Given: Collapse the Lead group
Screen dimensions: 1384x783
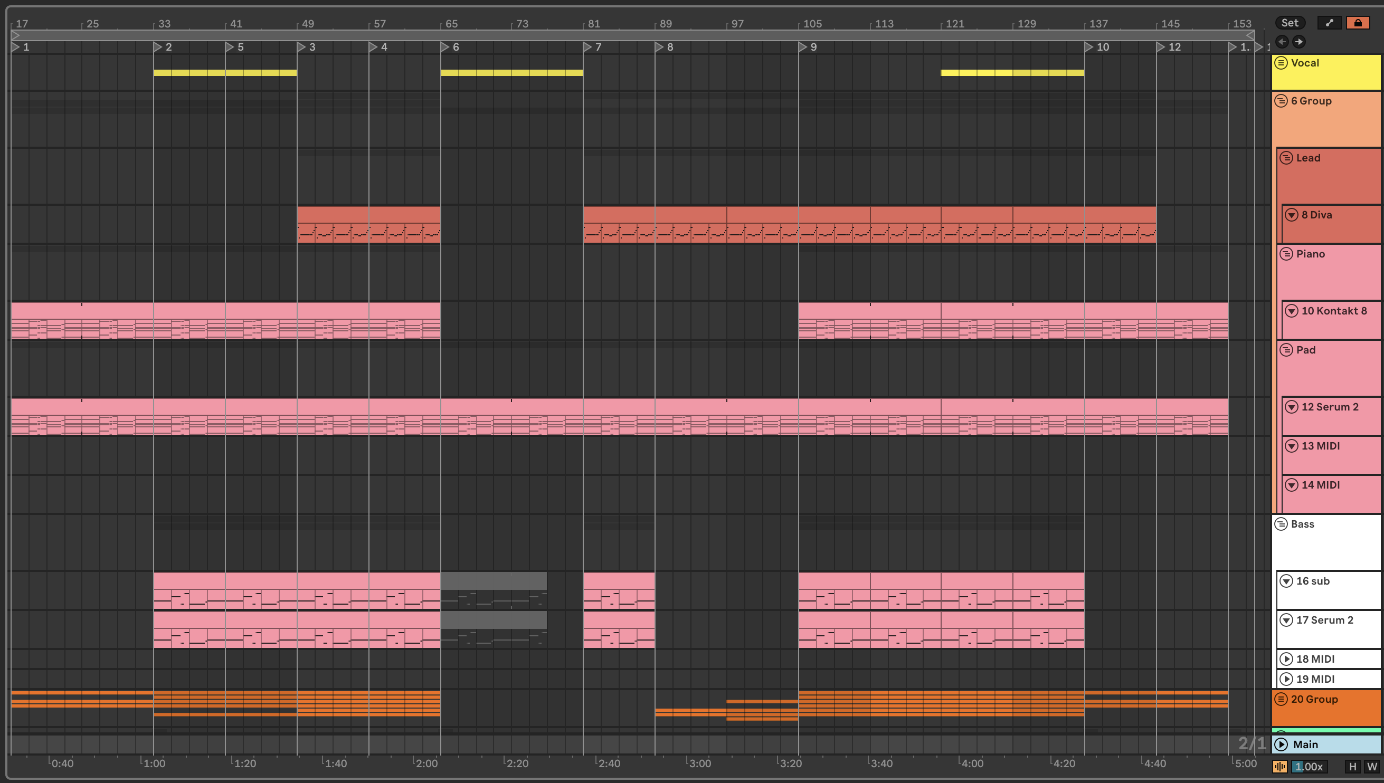Looking at the screenshot, I should point(1286,158).
